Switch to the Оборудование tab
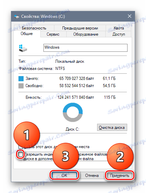The height and width of the screenshot is (193, 146). point(86,34)
